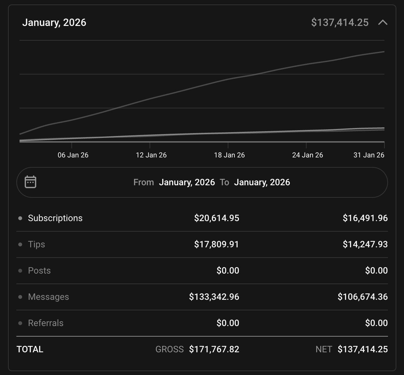404x375 pixels.
Task: Click Messages net value $106,674.36
Action: click(363, 297)
